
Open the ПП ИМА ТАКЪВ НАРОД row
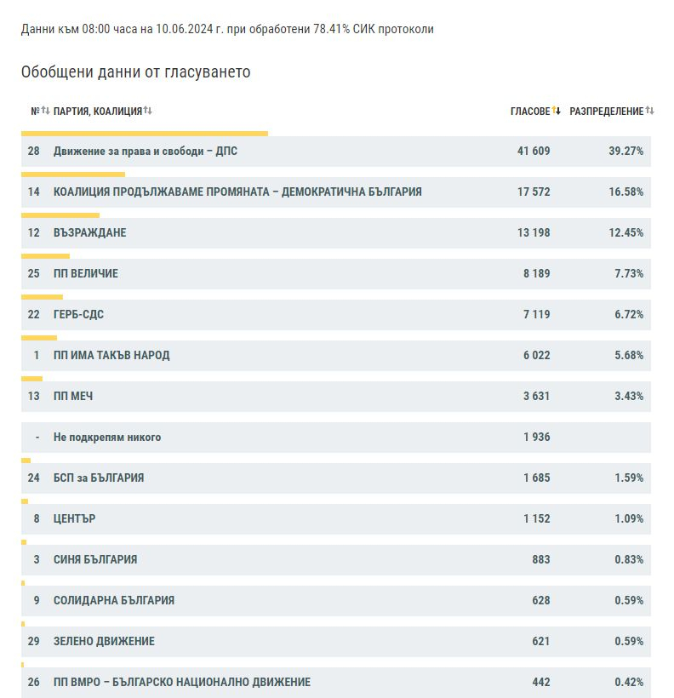click(x=336, y=355)
